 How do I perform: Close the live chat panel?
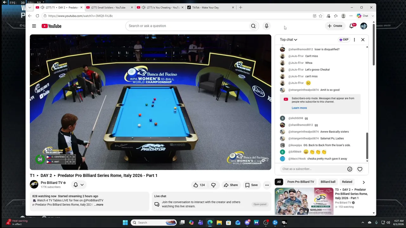tap(363, 40)
